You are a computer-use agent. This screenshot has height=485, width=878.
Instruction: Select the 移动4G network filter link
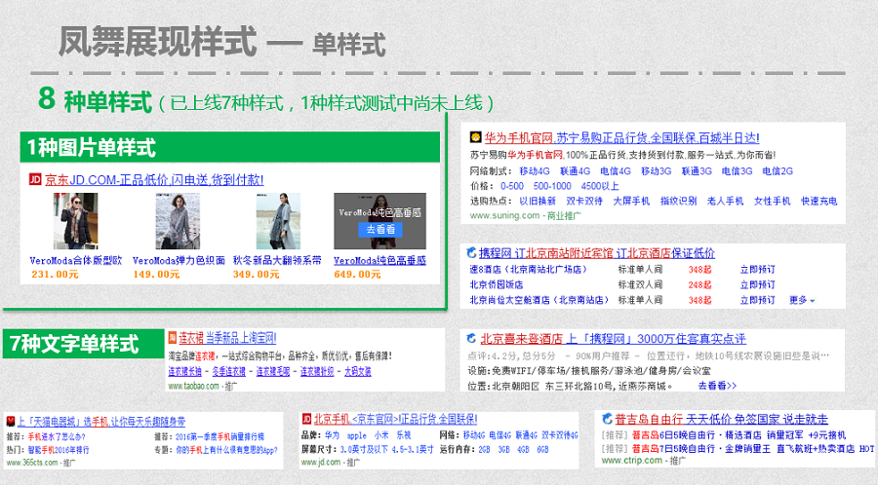536,170
